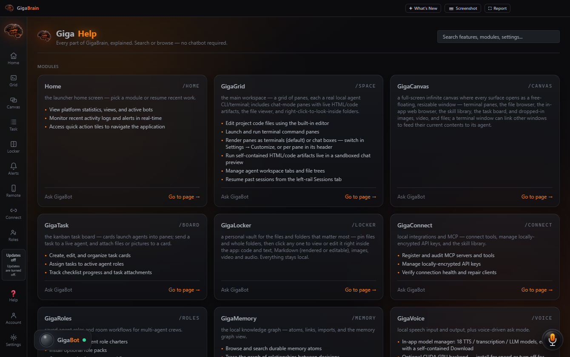Ask GigaBot about GigaConnect
Image resolution: width=570 pixels, height=357 pixels.
411,290
